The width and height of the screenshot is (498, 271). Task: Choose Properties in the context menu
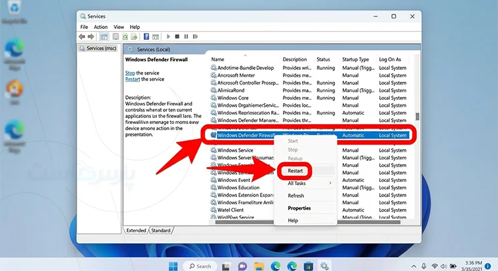299,208
